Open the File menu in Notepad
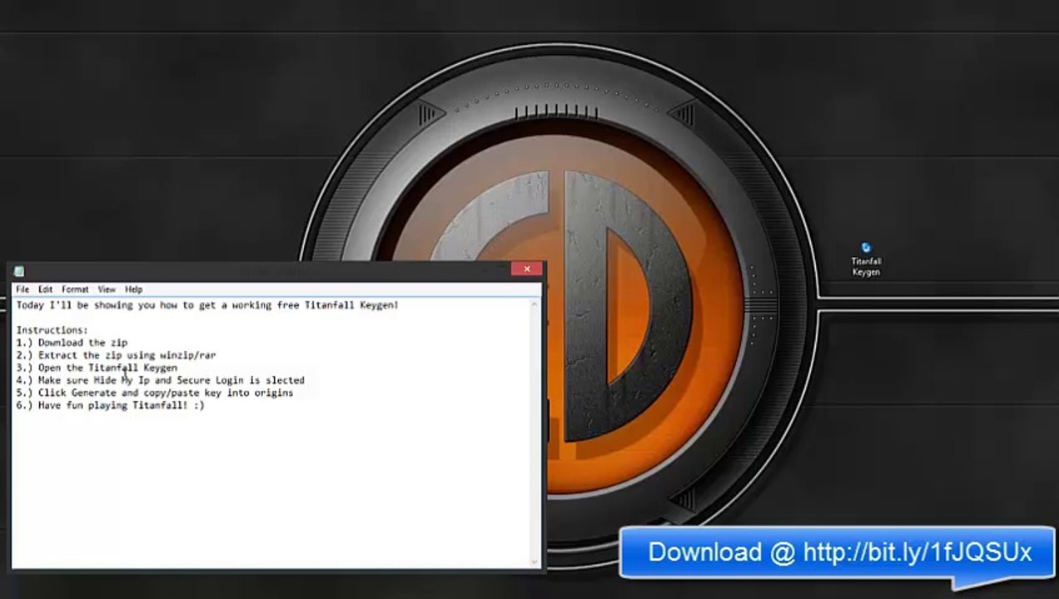The width and height of the screenshot is (1059, 599). (x=22, y=290)
